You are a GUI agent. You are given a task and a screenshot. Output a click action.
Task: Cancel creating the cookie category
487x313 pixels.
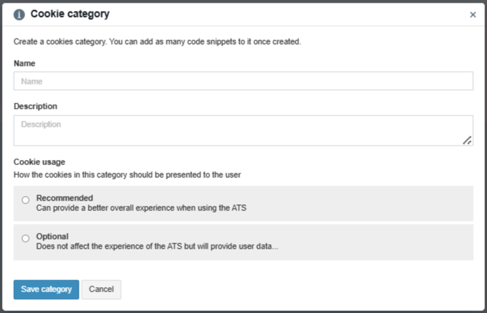coord(101,289)
